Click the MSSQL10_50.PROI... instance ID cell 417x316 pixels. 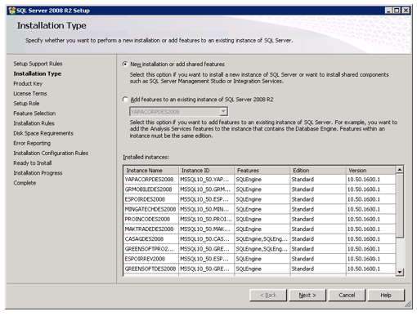coord(206,219)
